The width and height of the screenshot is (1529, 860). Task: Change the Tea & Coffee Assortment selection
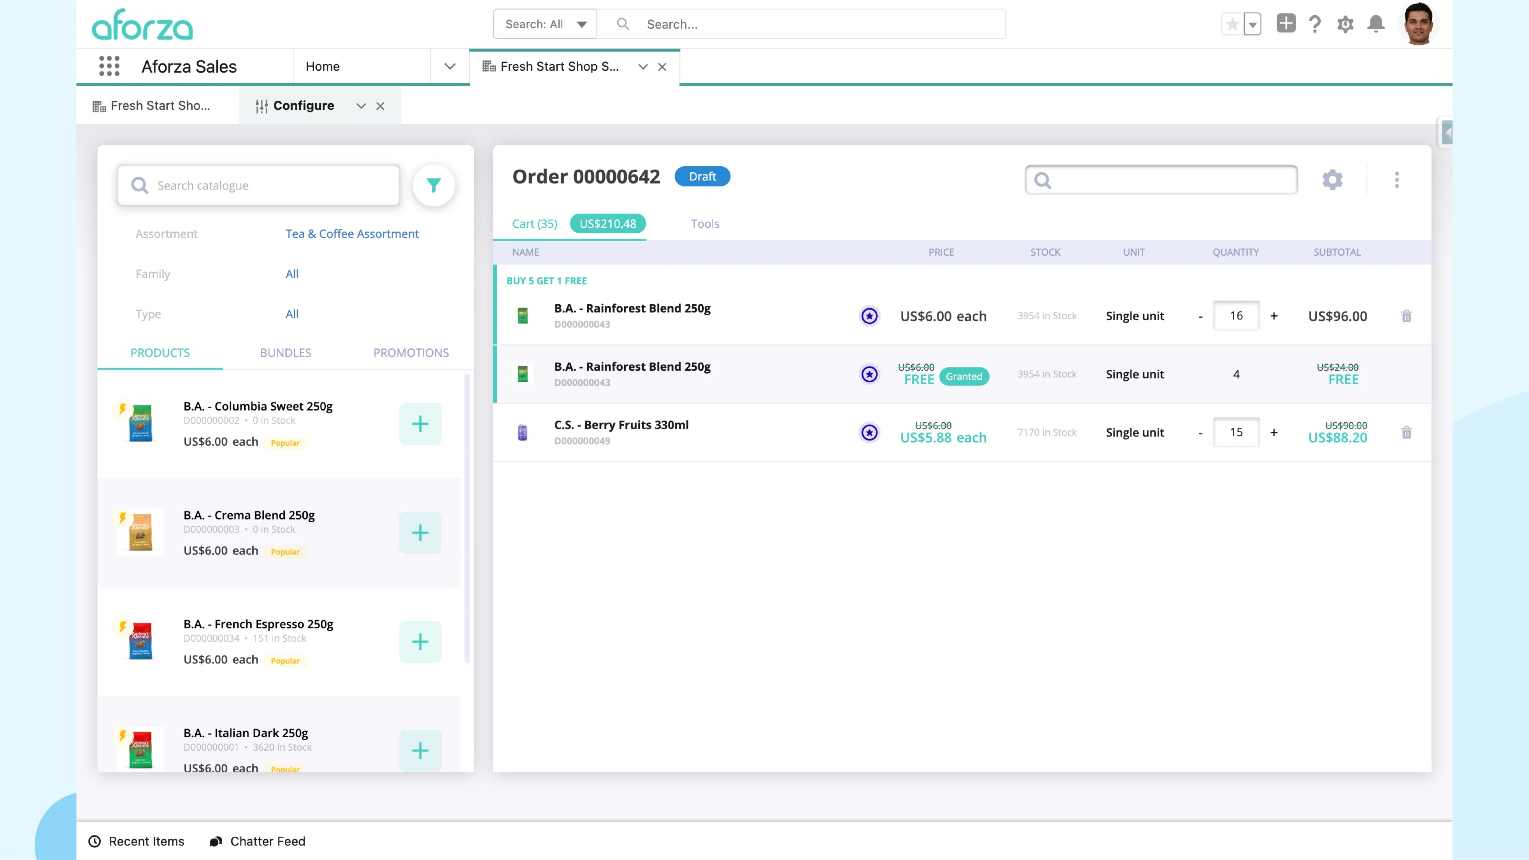click(352, 234)
